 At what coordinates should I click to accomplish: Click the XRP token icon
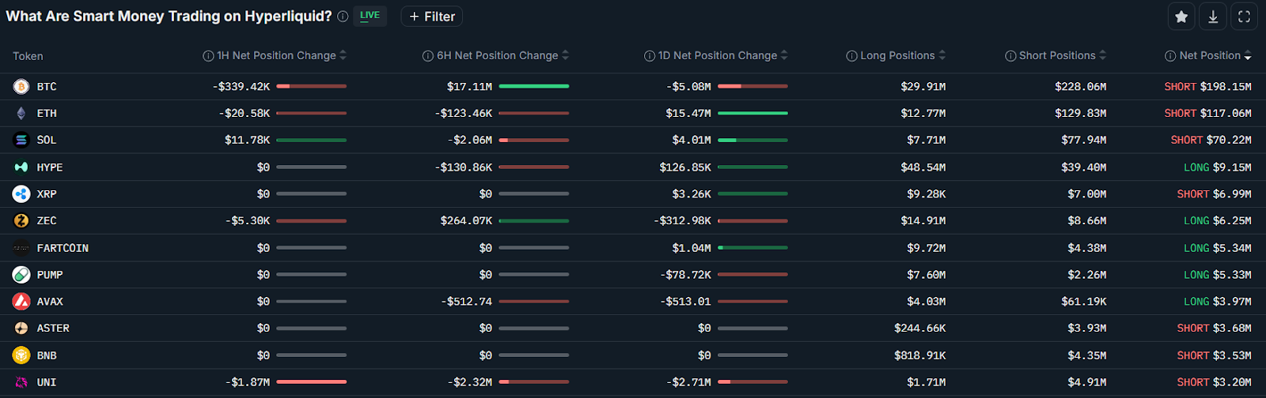(x=21, y=194)
